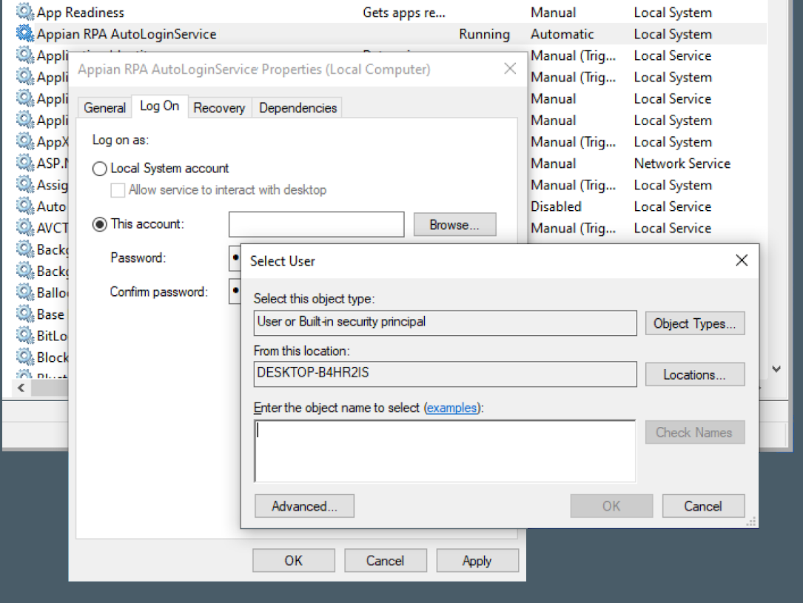Click the From this location field
The height and width of the screenshot is (603, 803).
[445, 374]
